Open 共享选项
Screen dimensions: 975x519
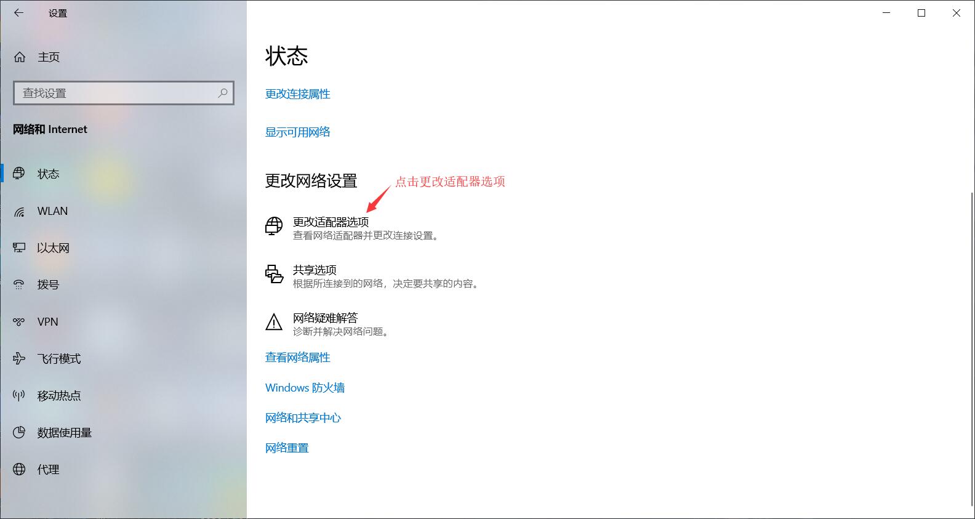coord(315,270)
